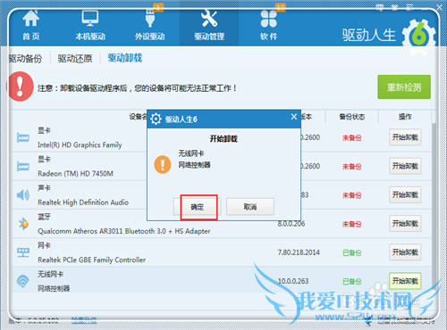Click the red warning exclamation icon

pos(20,87)
